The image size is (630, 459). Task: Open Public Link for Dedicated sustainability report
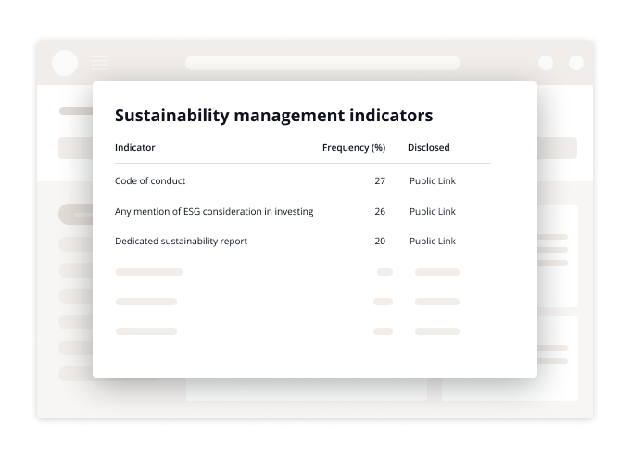point(433,242)
